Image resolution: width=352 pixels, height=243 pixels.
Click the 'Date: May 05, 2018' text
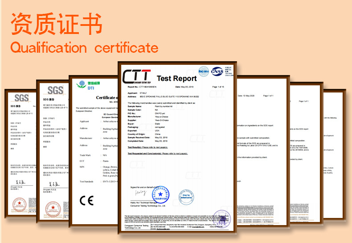coord(184,87)
